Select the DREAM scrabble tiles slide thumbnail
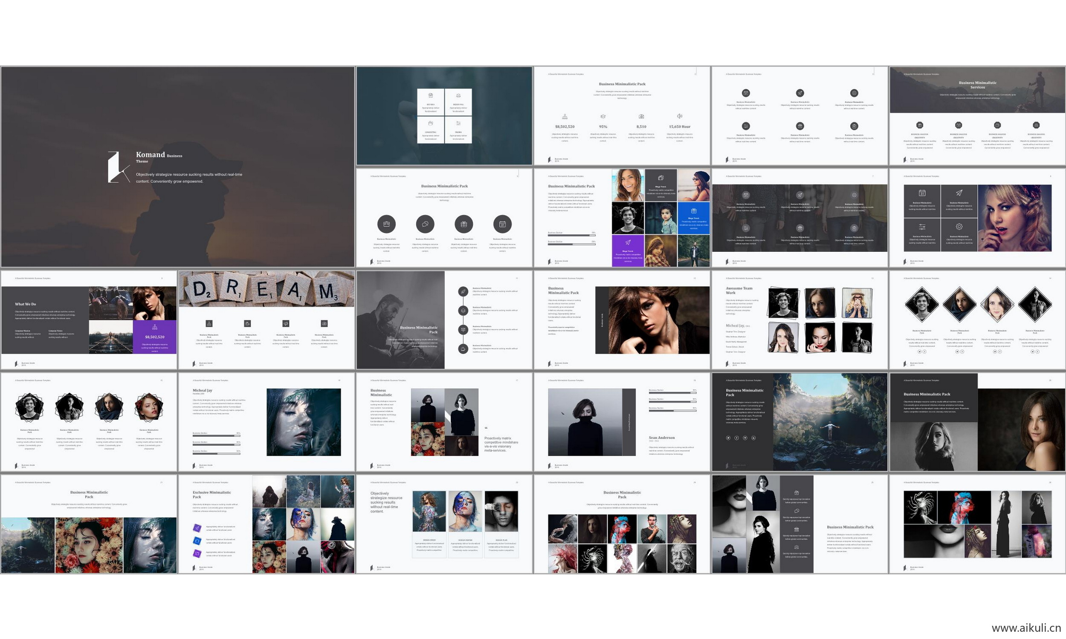This screenshot has height=639, width=1066. pos(266,319)
